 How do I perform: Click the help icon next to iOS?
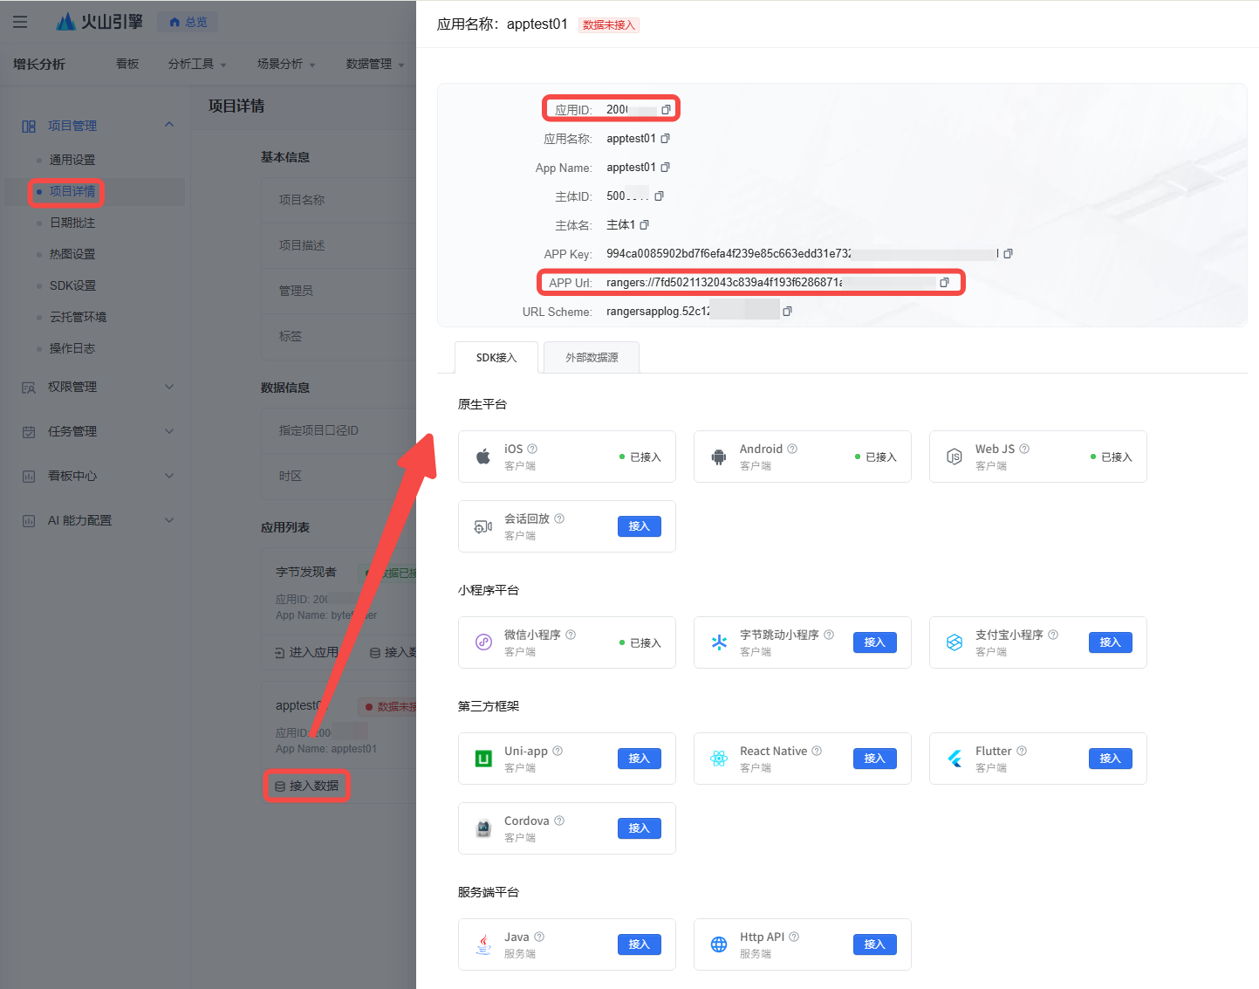click(532, 449)
